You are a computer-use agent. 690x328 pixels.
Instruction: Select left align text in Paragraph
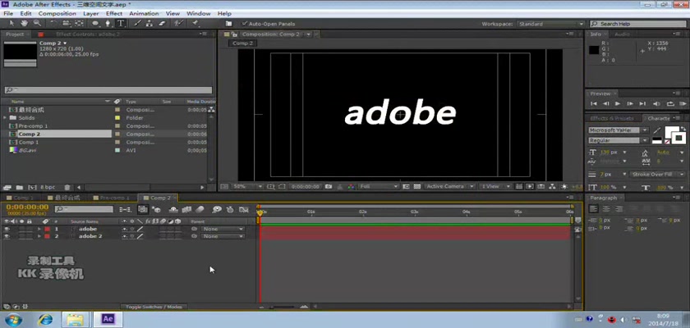tap(594, 209)
